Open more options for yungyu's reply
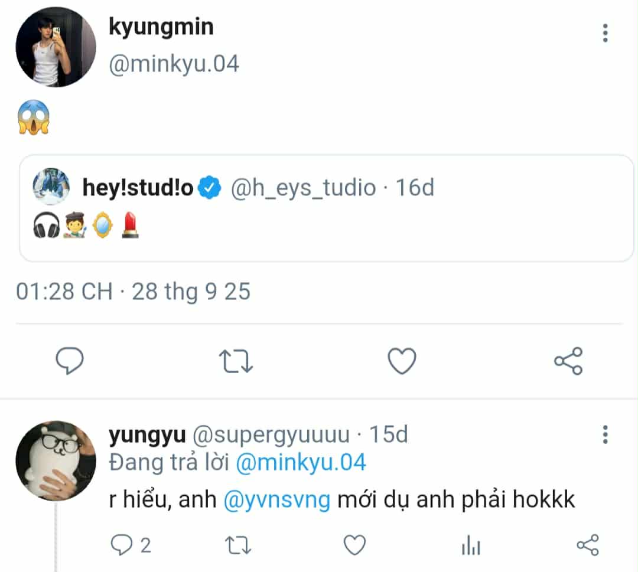Screen dimensions: 638x572 (x=605, y=435)
